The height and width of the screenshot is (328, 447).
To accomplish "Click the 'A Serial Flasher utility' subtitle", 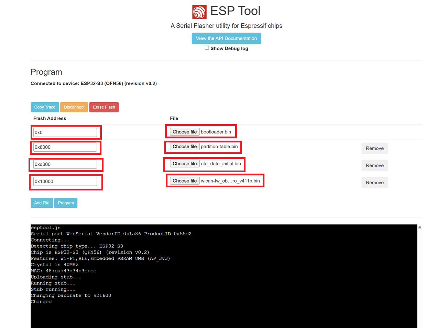I will click(226, 26).
